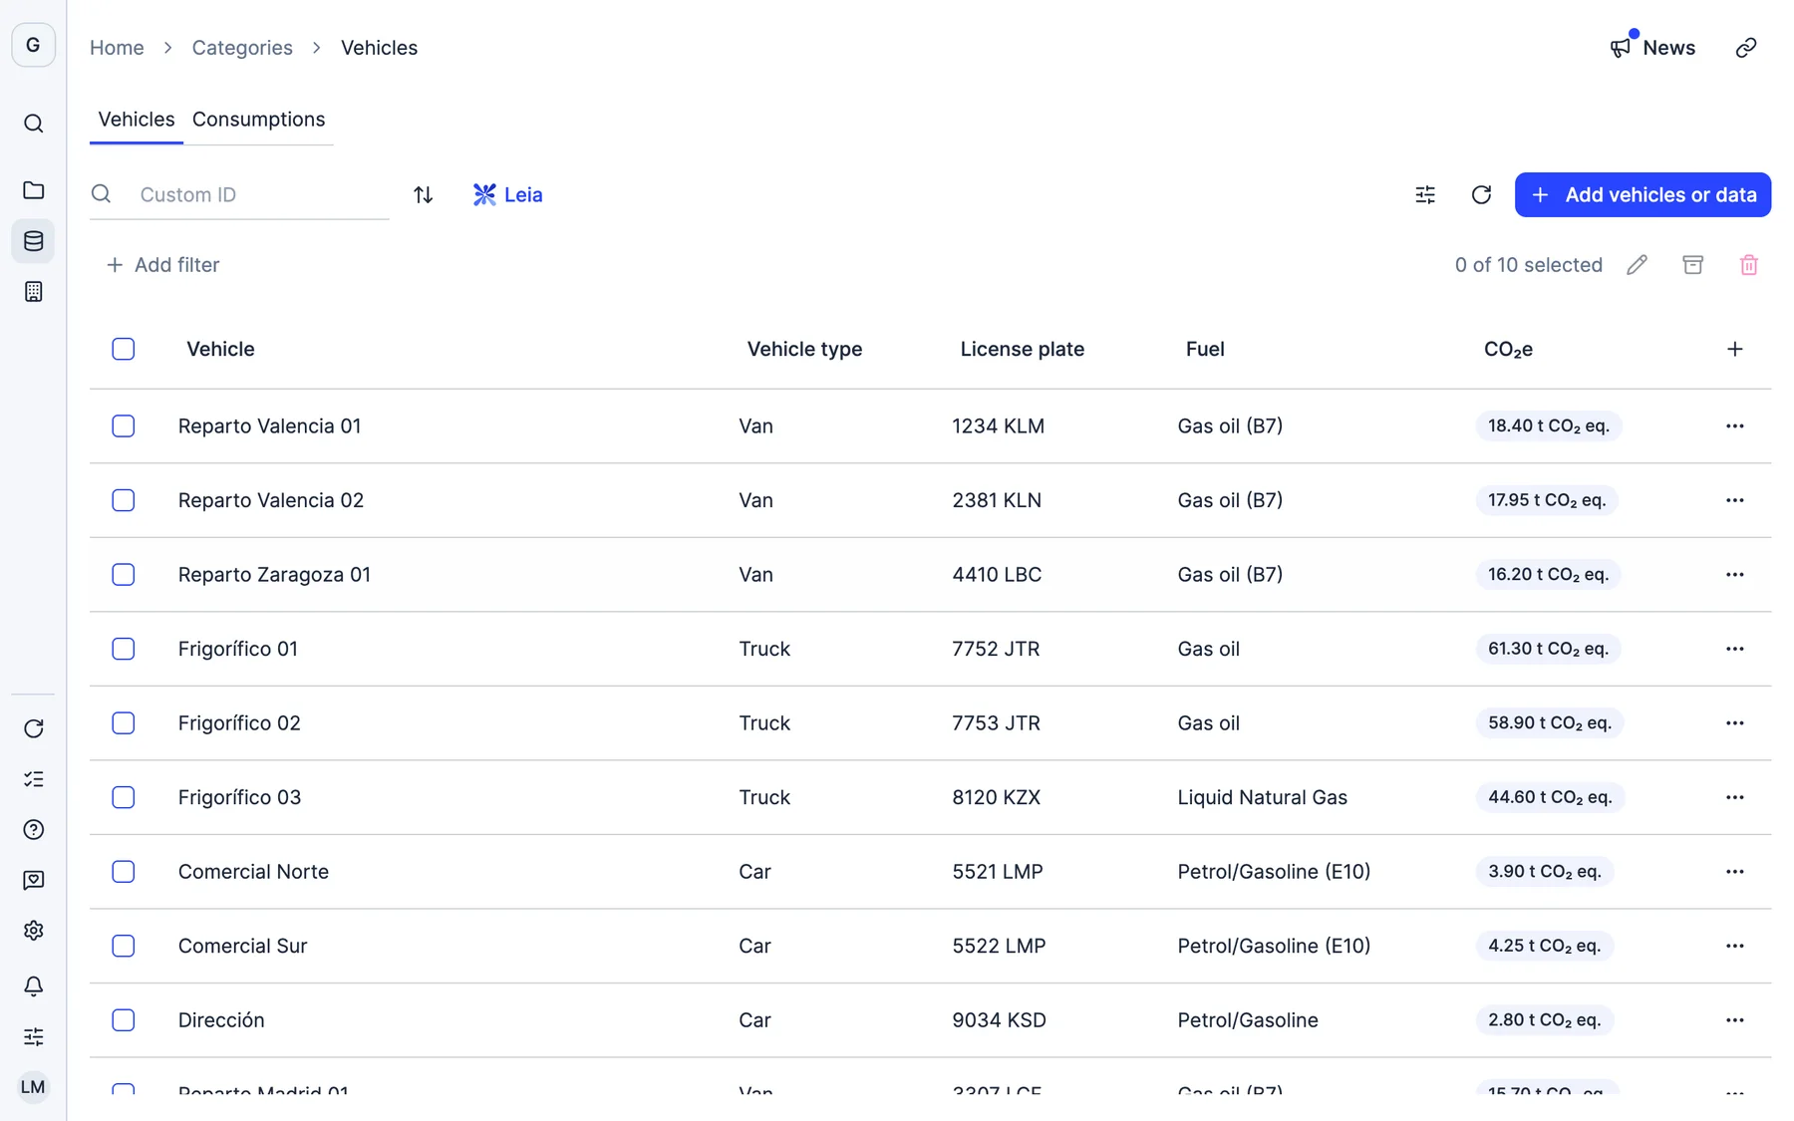
Task: Click Add filter
Action: 162,265
